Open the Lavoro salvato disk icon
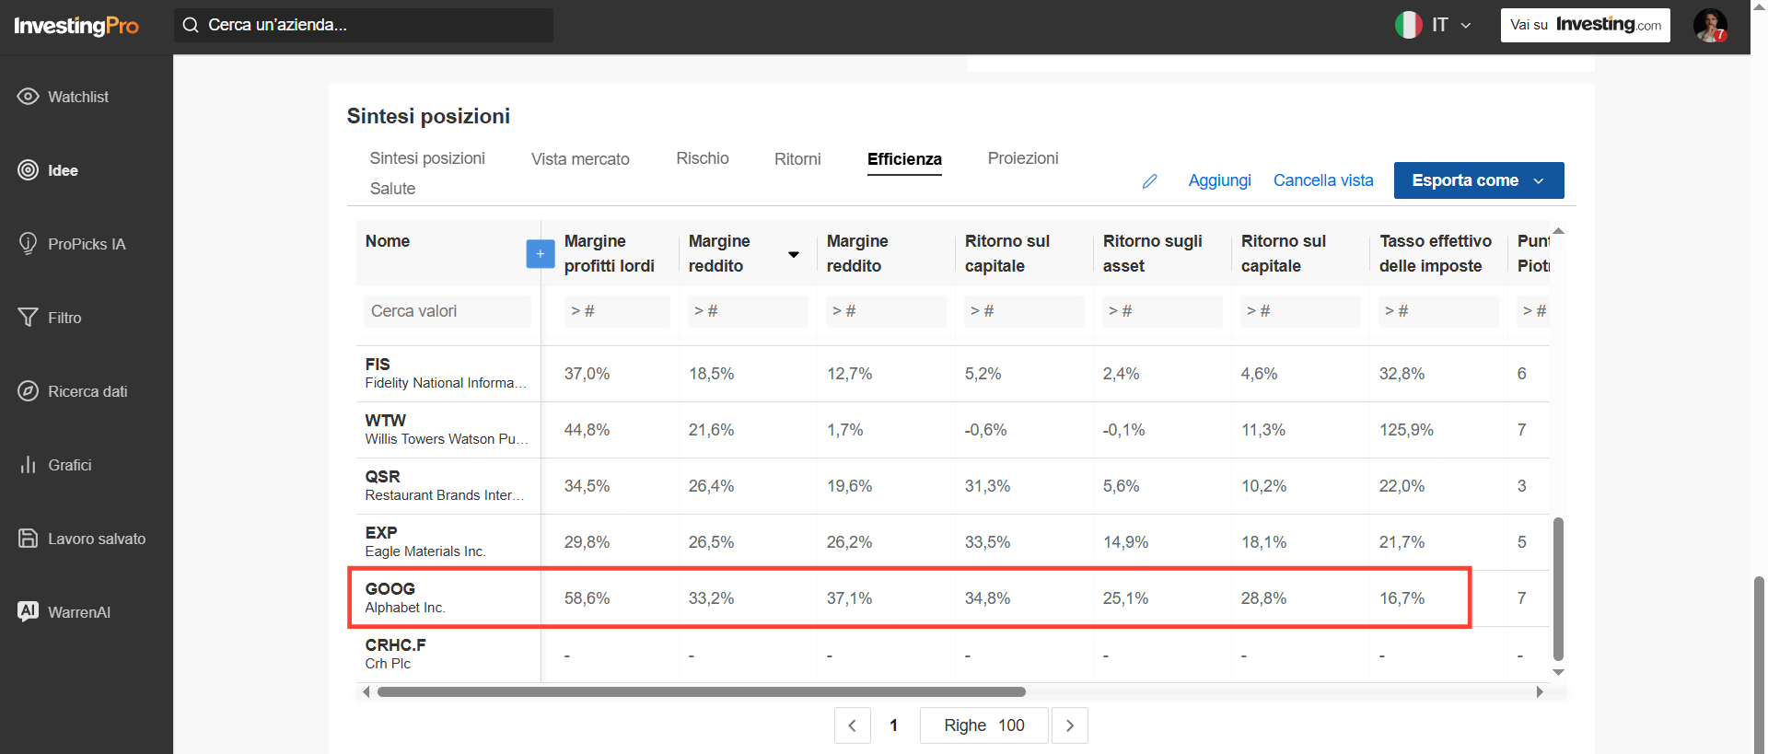This screenshot has height=754, width=1768. 29,539
